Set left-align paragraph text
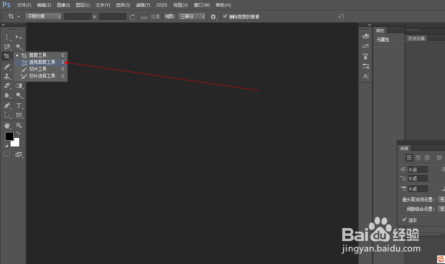Image resolution: width=445 pixels, height=264 pixels. 409,158
